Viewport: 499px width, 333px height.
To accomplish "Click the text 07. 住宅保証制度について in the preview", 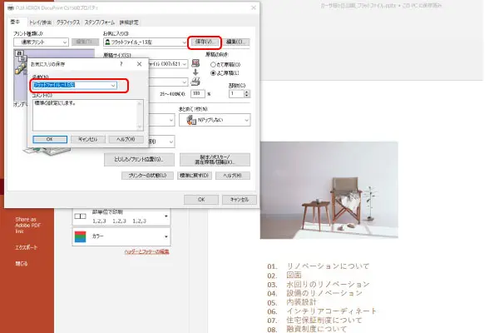I will (314, 321).
